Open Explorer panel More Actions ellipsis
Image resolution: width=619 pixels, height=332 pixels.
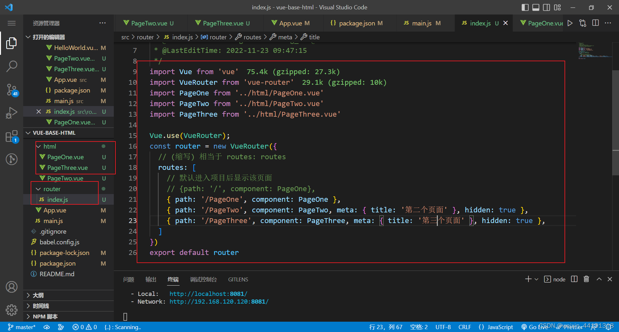103,23
